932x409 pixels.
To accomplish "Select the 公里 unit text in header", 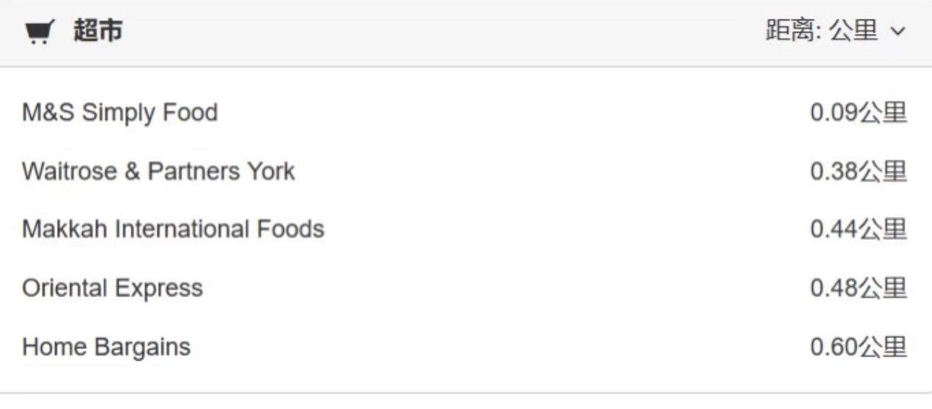I will pos(853,31).
